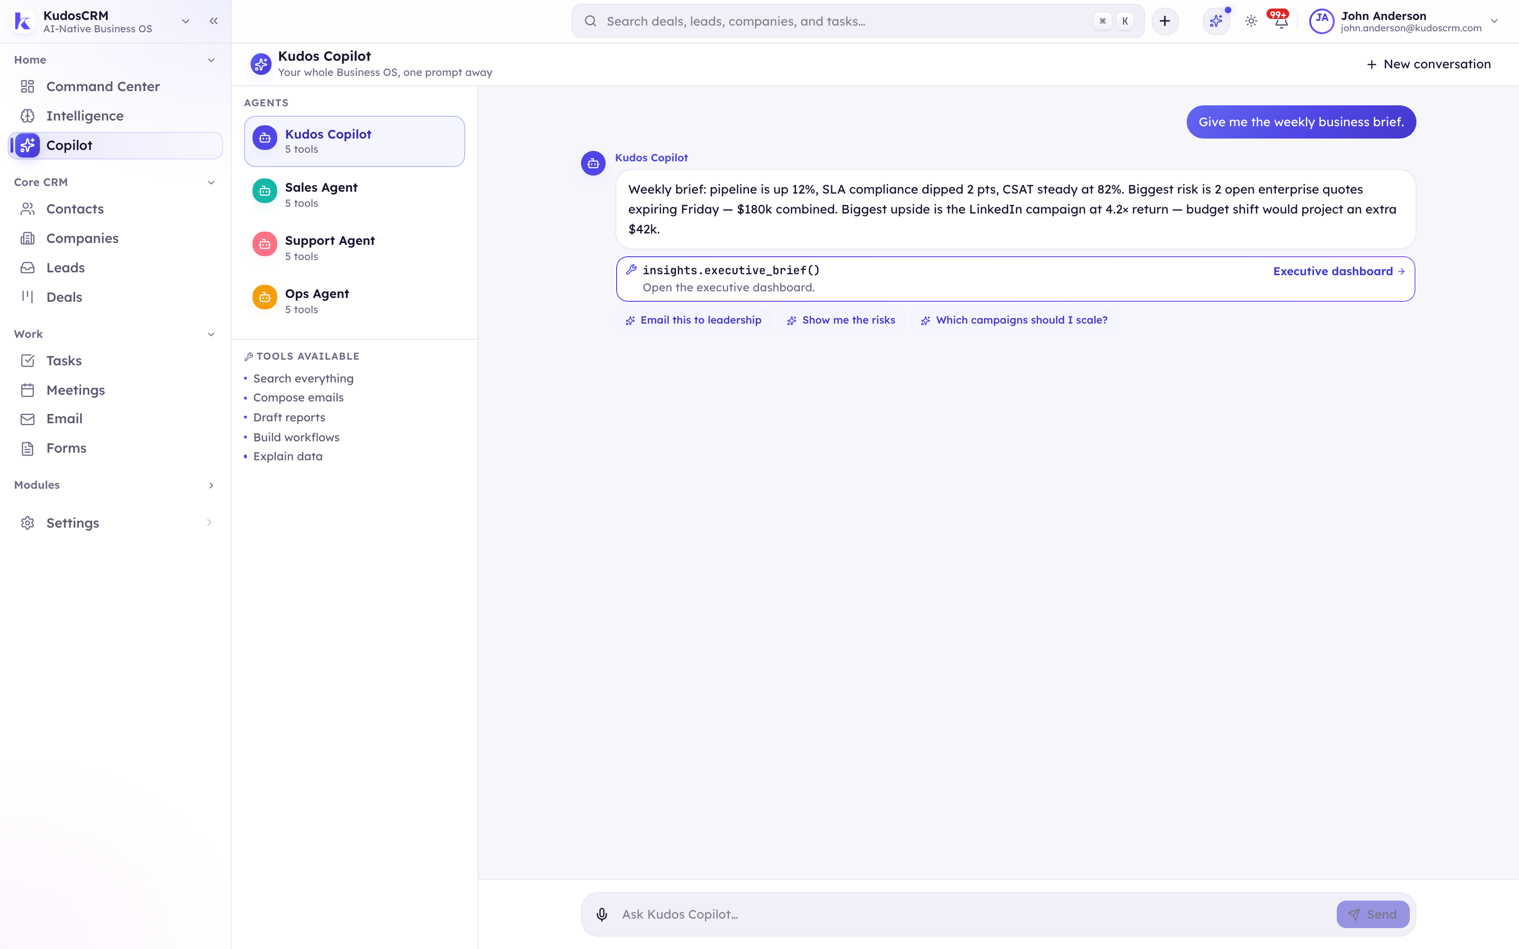This screenshot has width=1519, height=949.
Task: Click the Support Agent pink robot icon
Action: click(x=265, y=244)
